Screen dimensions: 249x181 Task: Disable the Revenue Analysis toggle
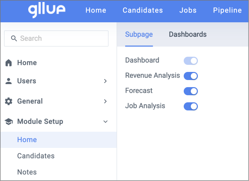191,76
